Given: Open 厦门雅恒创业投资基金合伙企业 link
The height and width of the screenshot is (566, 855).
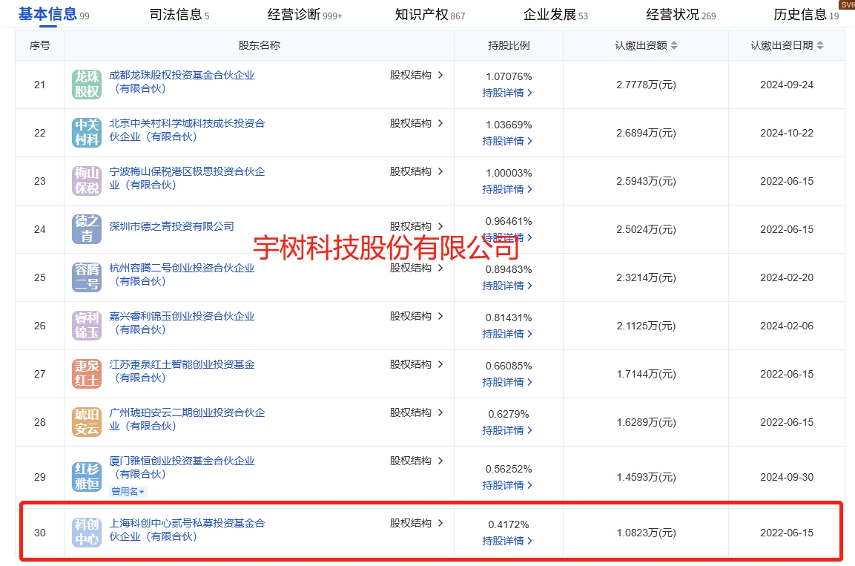Looking at the screenshot, I should click(x=182, y=467).
